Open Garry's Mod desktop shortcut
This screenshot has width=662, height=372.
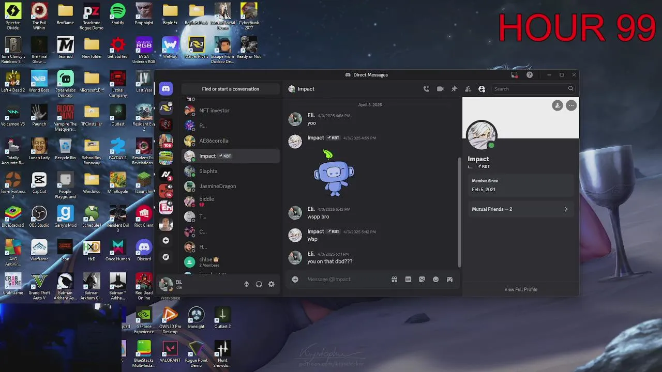[65, 217]
